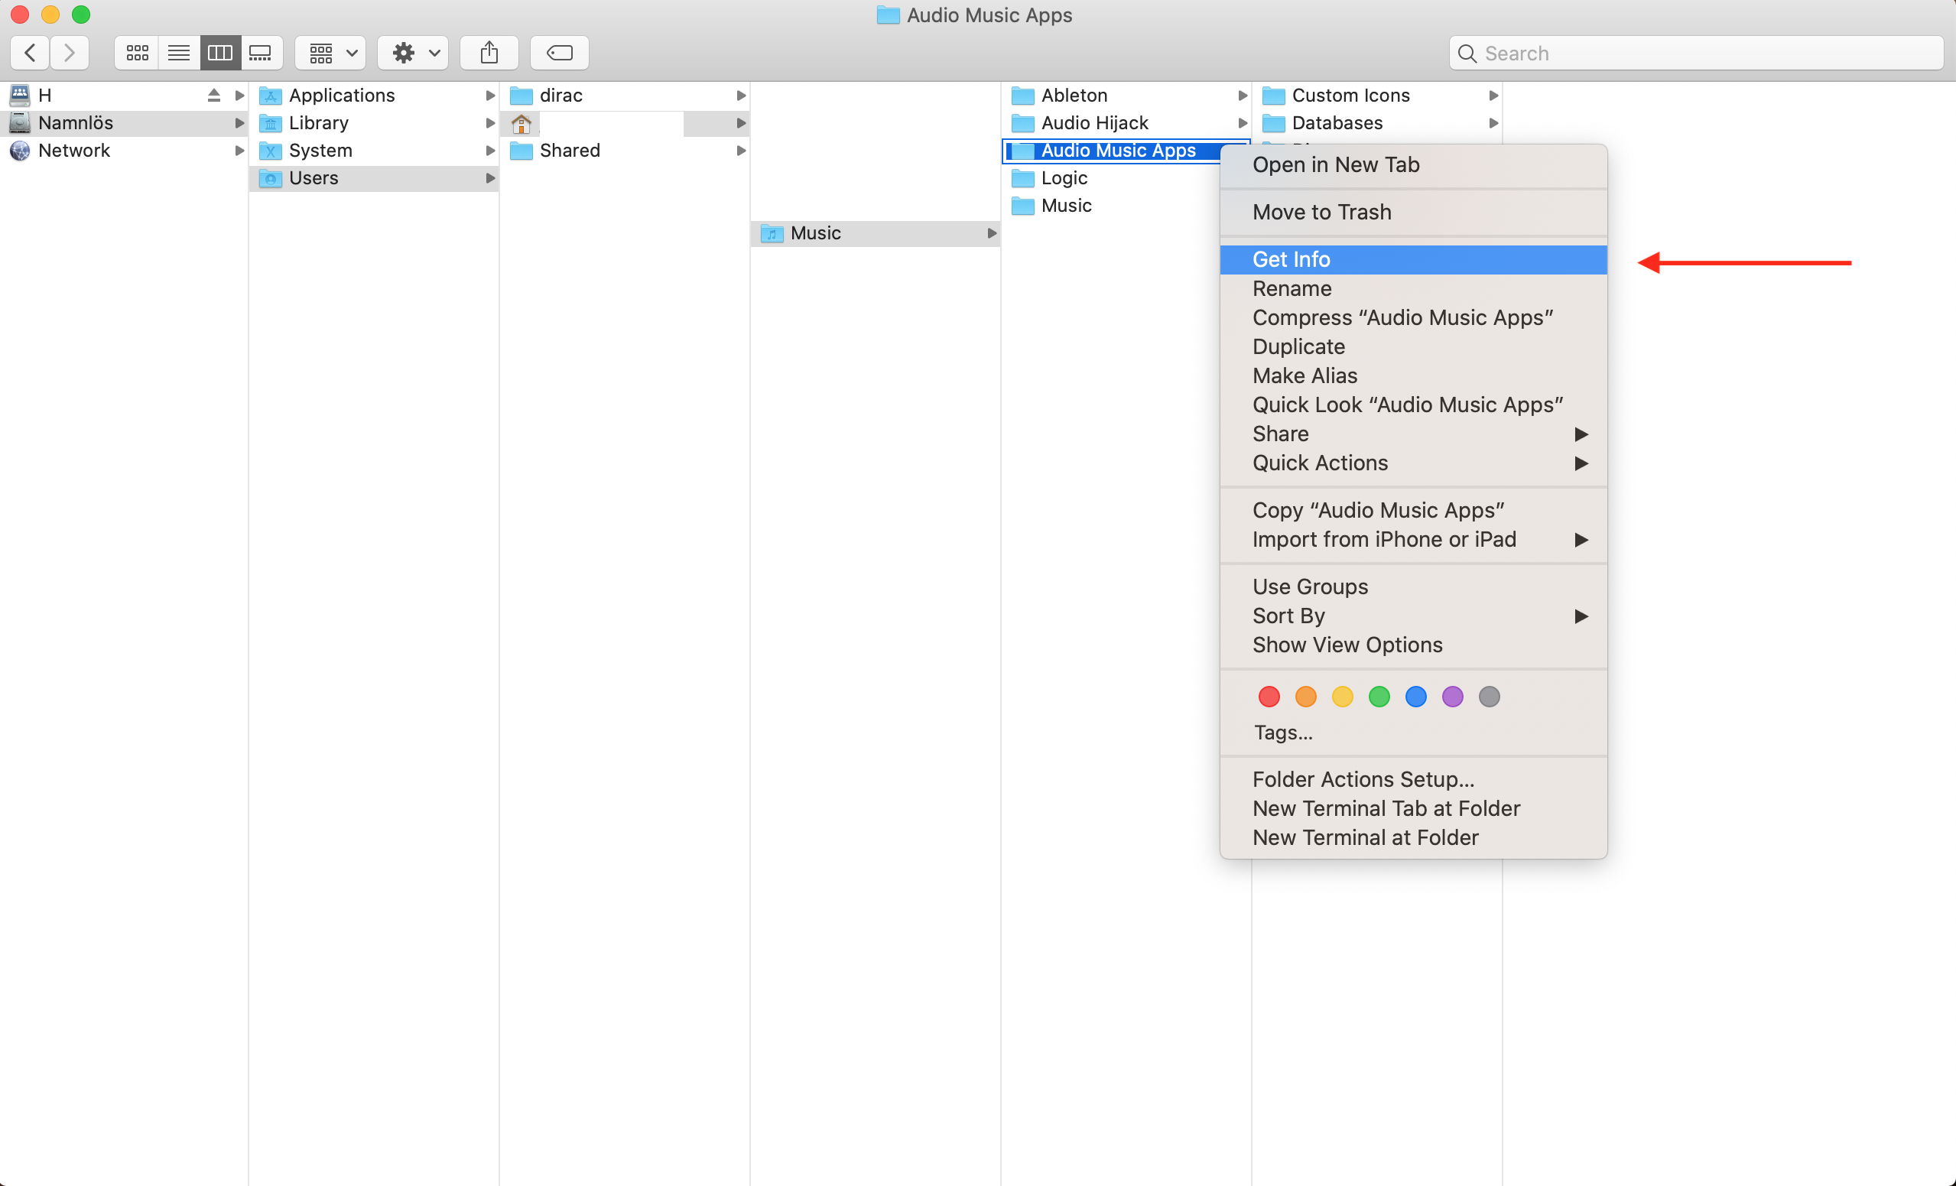
Task: Open the Ableton folder icon
Action: click(x=1023, y=96)
